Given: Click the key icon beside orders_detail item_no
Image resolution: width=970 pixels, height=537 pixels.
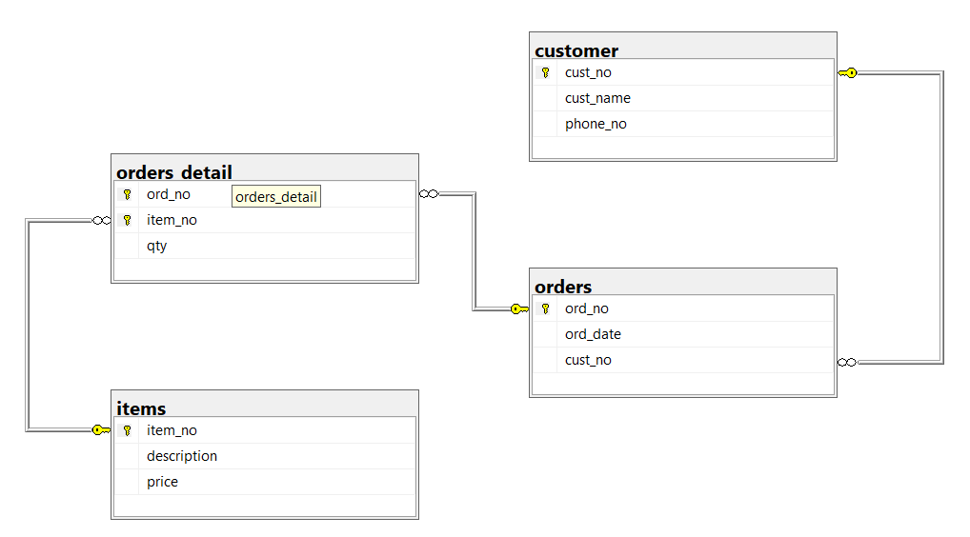Looking at the screenshot, I should click(127, 220).
